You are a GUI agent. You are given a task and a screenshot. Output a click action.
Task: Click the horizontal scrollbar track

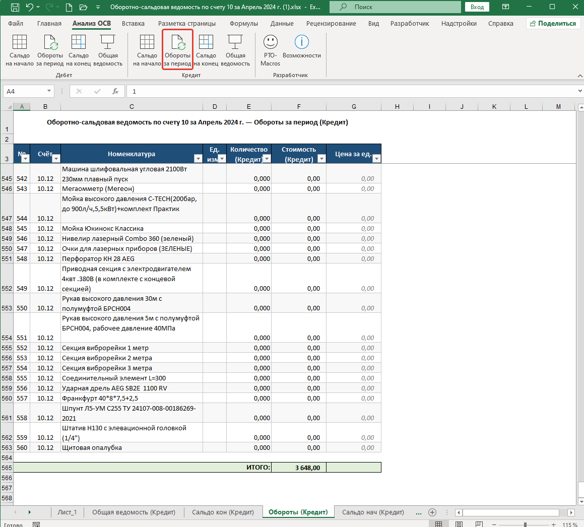click(x=510, y=512)
